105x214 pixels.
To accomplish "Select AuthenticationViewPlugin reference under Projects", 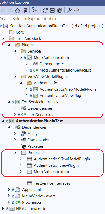I will click(56, 165).
